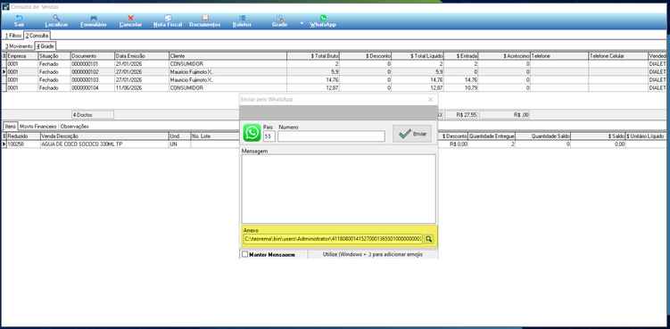The image size is (670, 329).
Task: Click the Numero phone input field
Action: [x=331, y=136]
